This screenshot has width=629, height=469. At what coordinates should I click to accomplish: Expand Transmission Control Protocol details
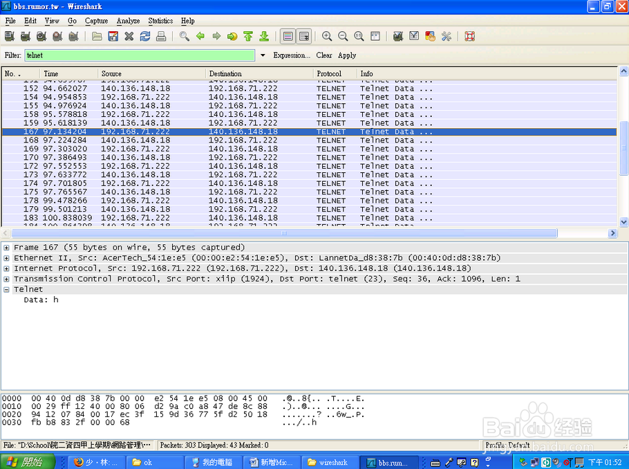[6, 279]
